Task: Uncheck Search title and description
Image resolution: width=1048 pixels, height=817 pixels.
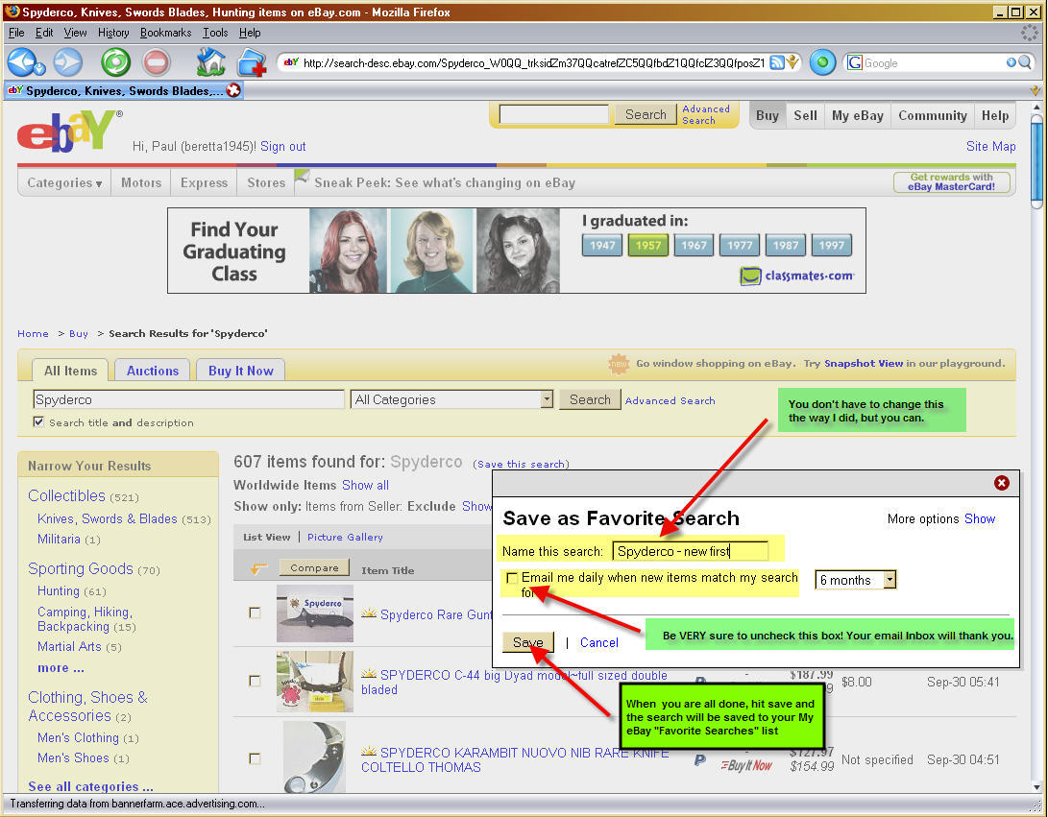Action: pyautogui.click(x=38, y=422)
